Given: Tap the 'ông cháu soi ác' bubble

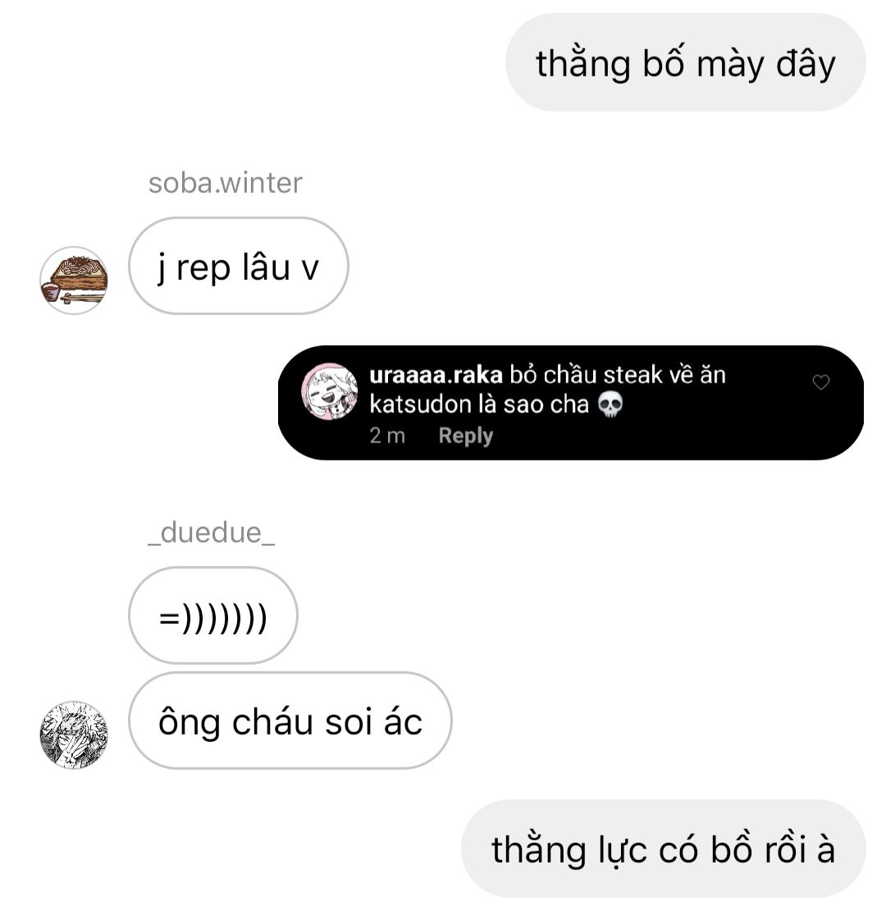Looking at the screenshot, I should pyautogui.click(x=290, y=720).
